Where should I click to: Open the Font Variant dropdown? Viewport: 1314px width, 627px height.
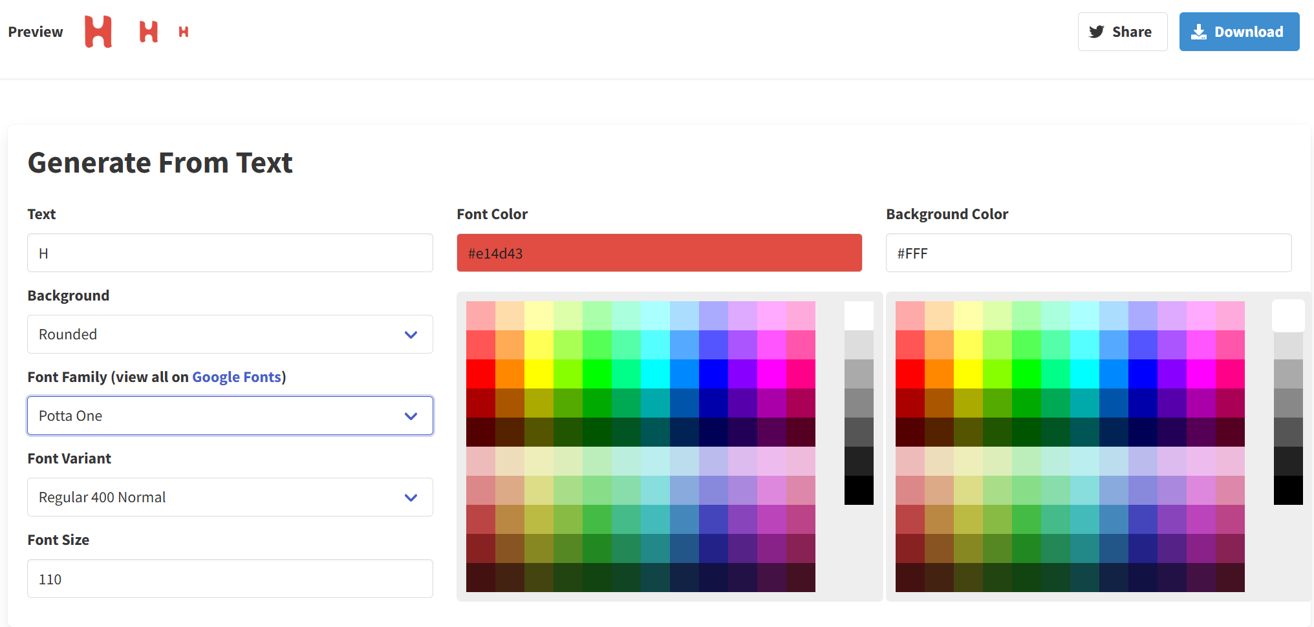point(230,497)
